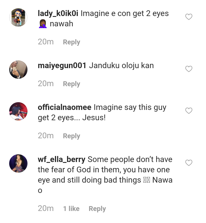Open maiyegun001's profile picture

(18, 70)
